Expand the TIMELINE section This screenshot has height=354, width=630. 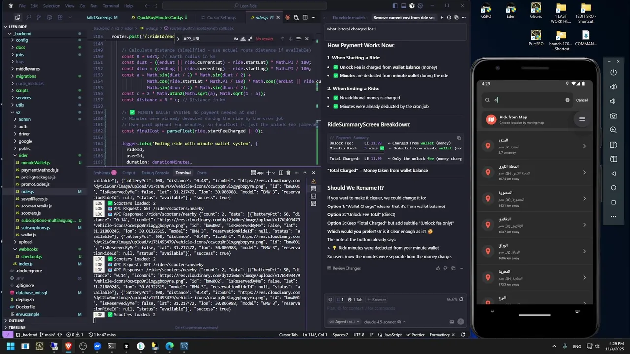tap(17, 327)
